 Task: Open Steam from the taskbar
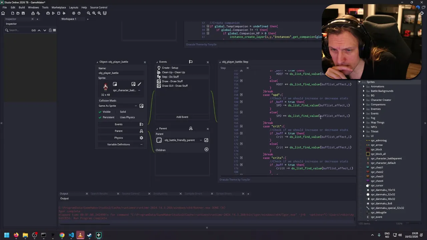[x=89, y=235]
